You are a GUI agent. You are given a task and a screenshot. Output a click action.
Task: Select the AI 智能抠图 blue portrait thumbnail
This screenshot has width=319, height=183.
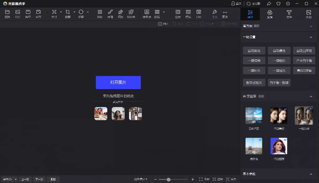(x=279, y=146)
